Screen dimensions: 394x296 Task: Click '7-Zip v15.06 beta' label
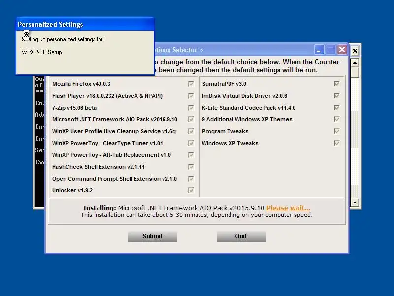(x=74, y=108)
